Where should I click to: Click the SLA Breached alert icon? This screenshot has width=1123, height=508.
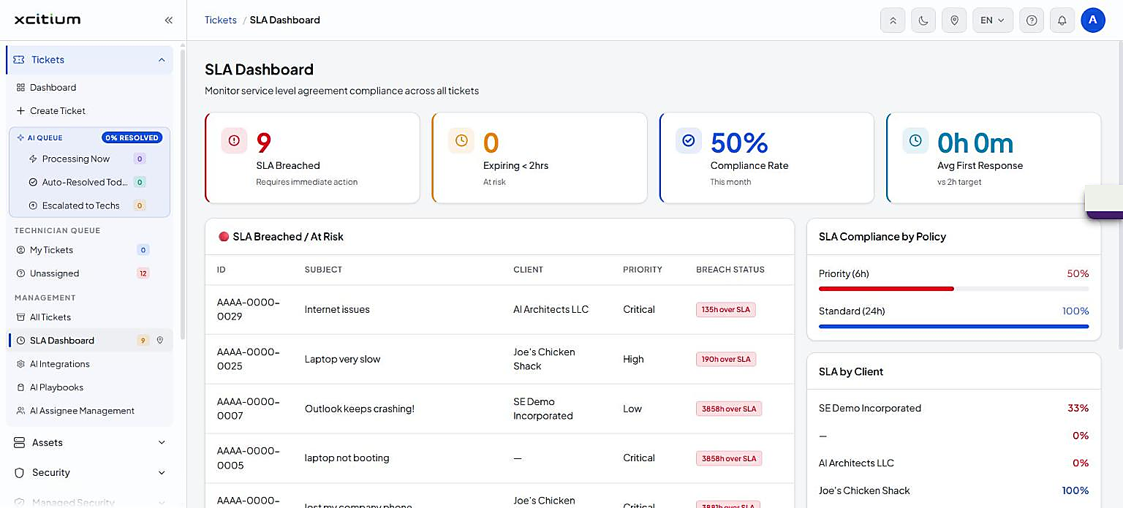coord(234,140)
